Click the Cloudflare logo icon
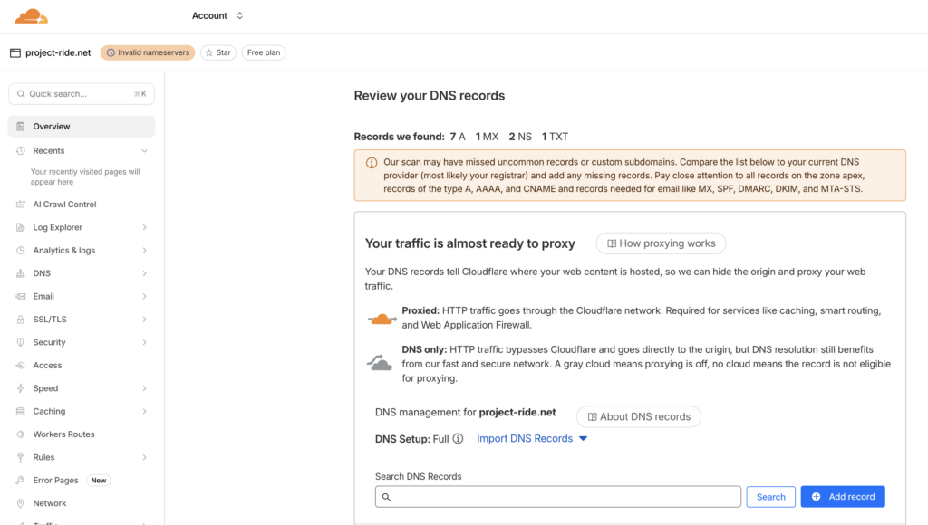 click(32, 16)
